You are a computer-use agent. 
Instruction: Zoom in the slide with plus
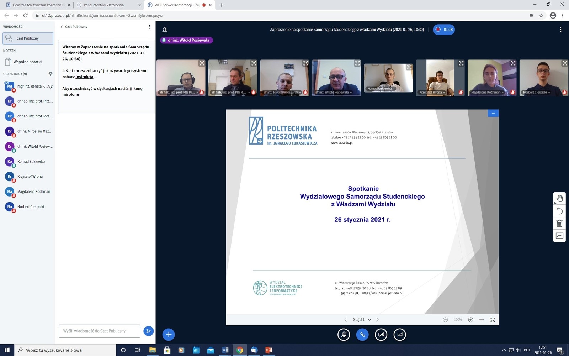coord(470,320)
